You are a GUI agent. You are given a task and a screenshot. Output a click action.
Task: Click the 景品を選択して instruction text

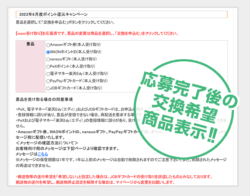coord(65,22)
